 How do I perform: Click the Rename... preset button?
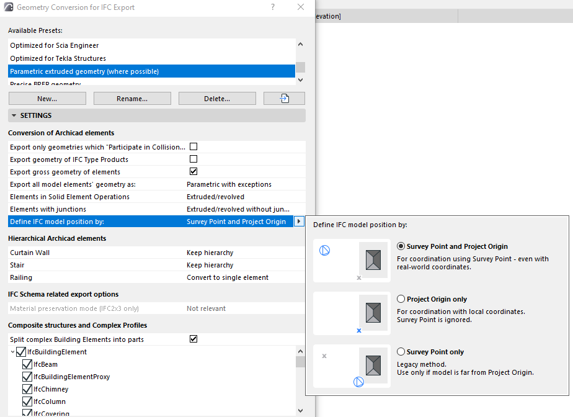click(x=132, y=99)
